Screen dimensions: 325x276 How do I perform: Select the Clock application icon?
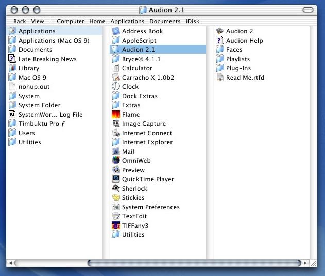point(116,87)
